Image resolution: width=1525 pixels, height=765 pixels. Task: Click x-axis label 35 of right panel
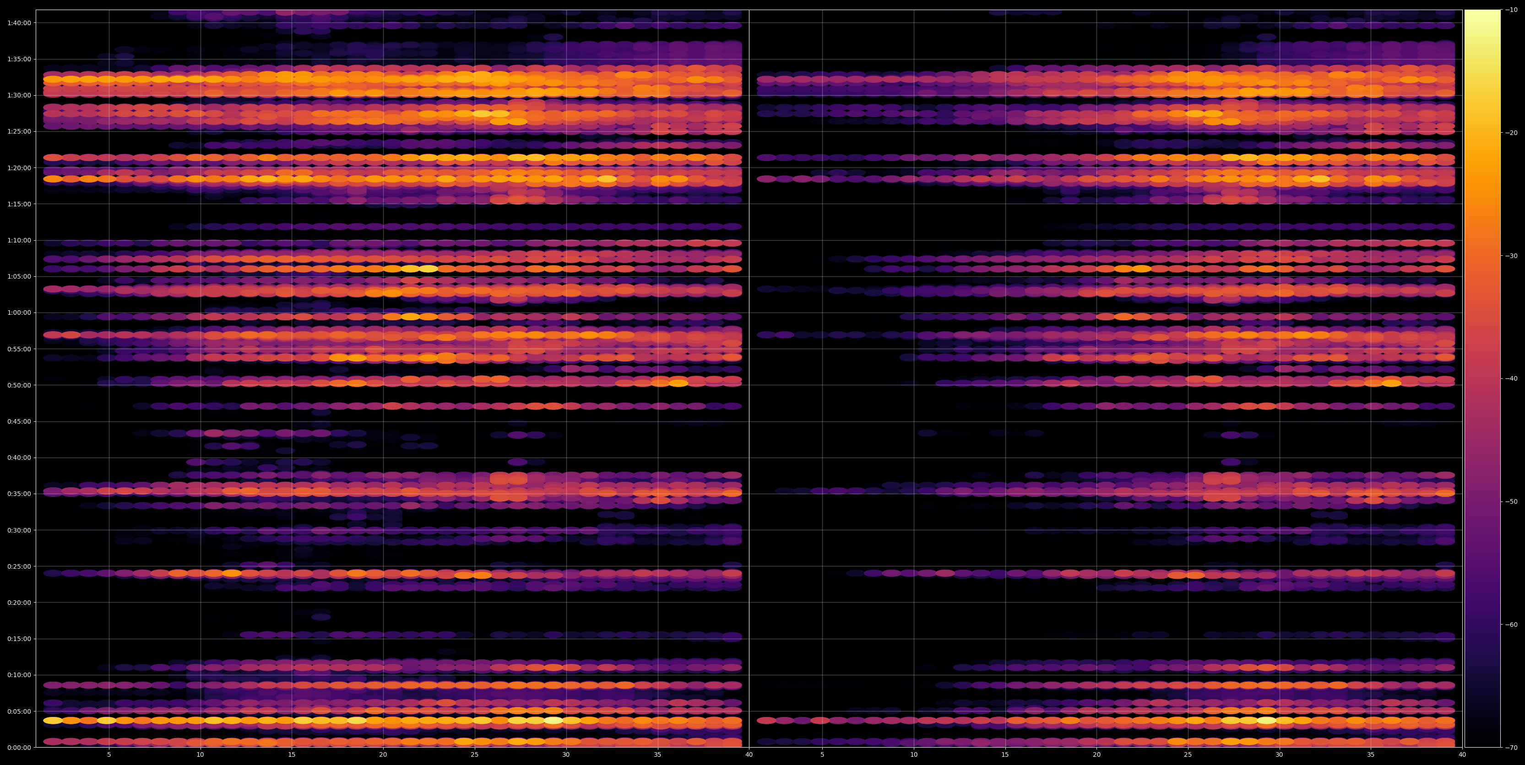(x=1371, y=755)
